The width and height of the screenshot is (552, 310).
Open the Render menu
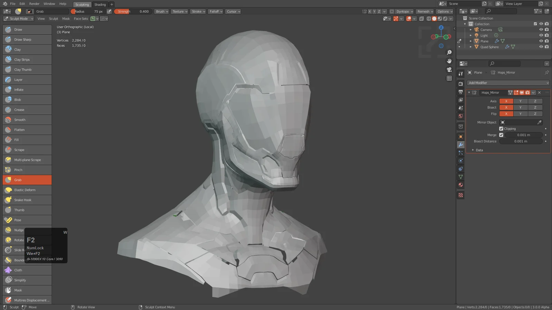coord(34,4)
